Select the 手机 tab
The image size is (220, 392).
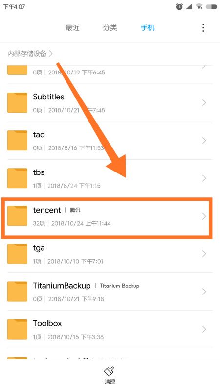point(148,27)
